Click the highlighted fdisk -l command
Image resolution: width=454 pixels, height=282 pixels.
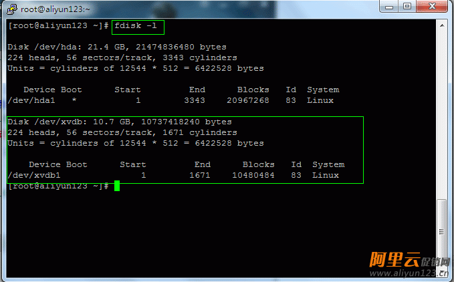tap(138, 26)
